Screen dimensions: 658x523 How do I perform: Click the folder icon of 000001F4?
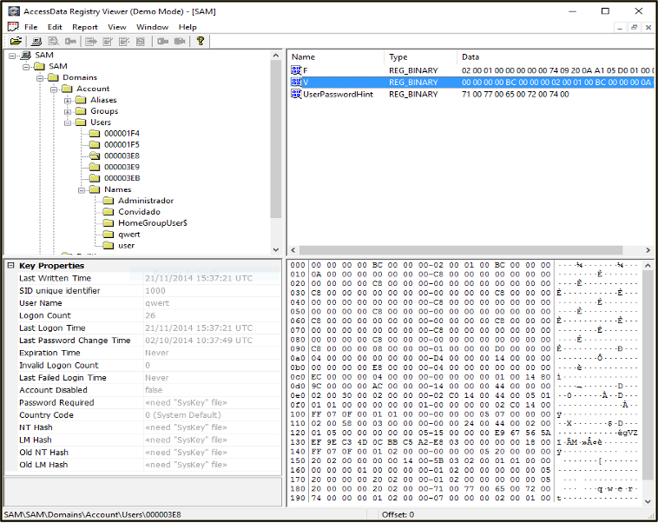pyautogui.click(x=95, y=134)
